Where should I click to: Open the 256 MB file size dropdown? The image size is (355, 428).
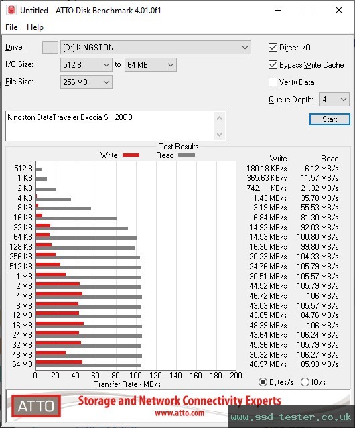coord(86,82)
